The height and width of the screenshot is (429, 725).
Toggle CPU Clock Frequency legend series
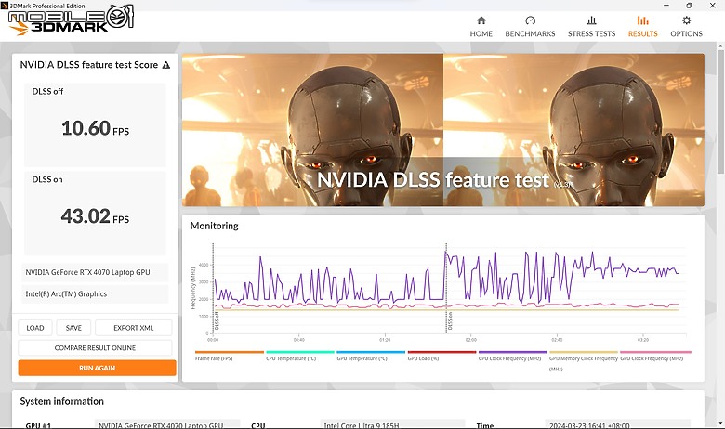(512, 356)
